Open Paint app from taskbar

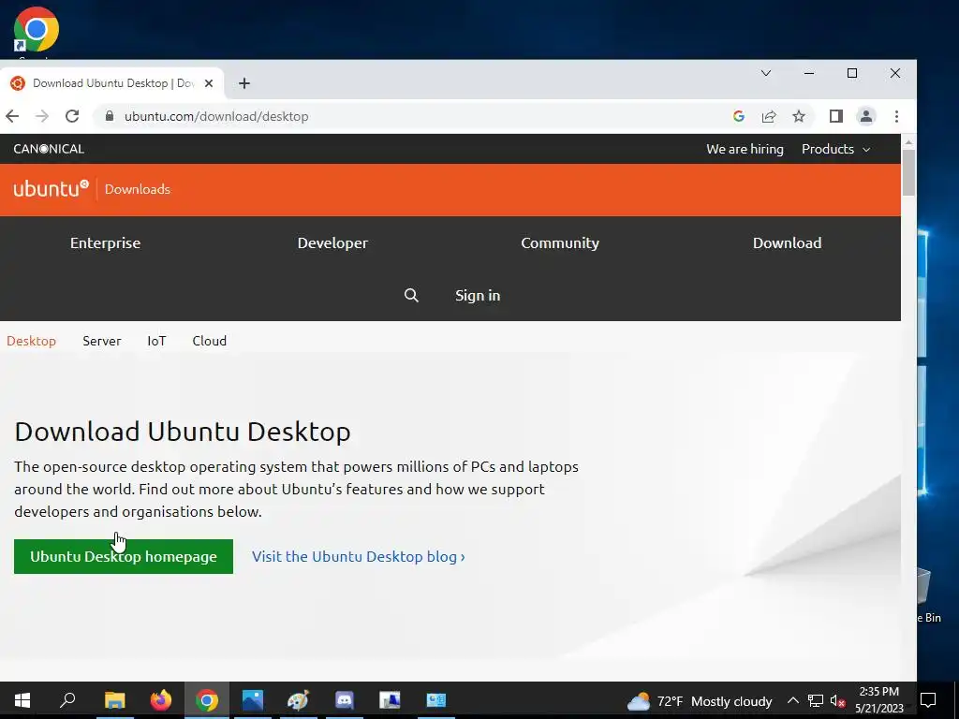coord(298,700)
